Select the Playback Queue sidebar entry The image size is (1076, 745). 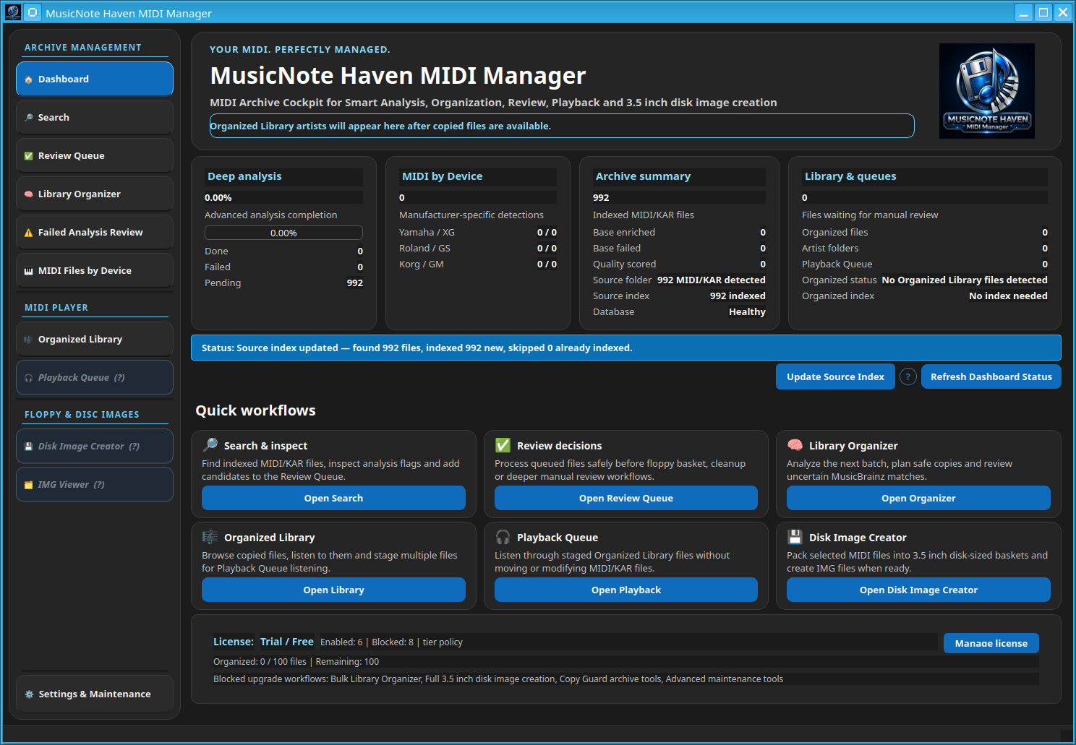pyautogui.click(x=95, y=377)
